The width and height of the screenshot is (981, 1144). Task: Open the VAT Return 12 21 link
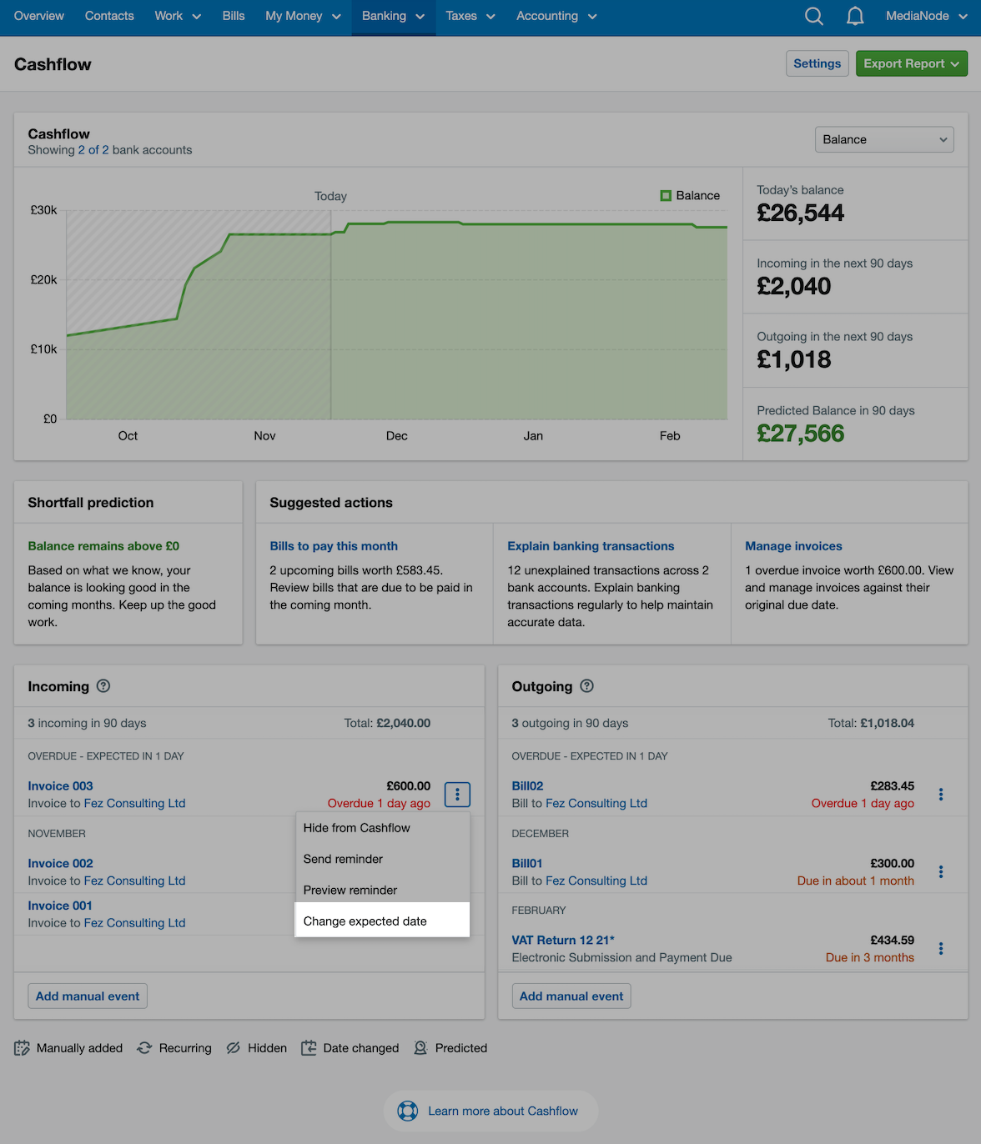tap(563, 940)
